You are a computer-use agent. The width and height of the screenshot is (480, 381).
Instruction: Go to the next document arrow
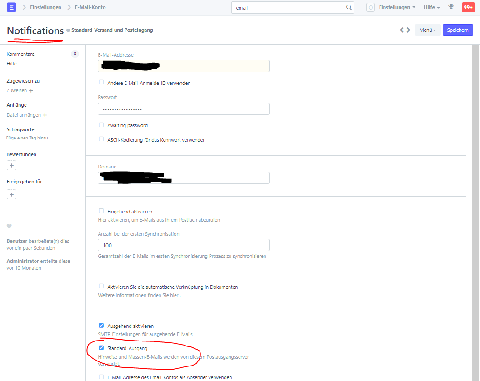(x=408, y=30)
